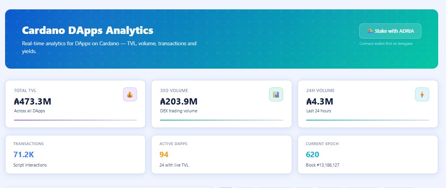
Task: Select the ₳203.9M 30D volume value
Action: (x=178, y=101)
